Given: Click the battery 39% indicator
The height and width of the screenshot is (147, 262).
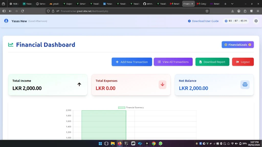Looking at the screenshot, I should [x=243, y=143].
